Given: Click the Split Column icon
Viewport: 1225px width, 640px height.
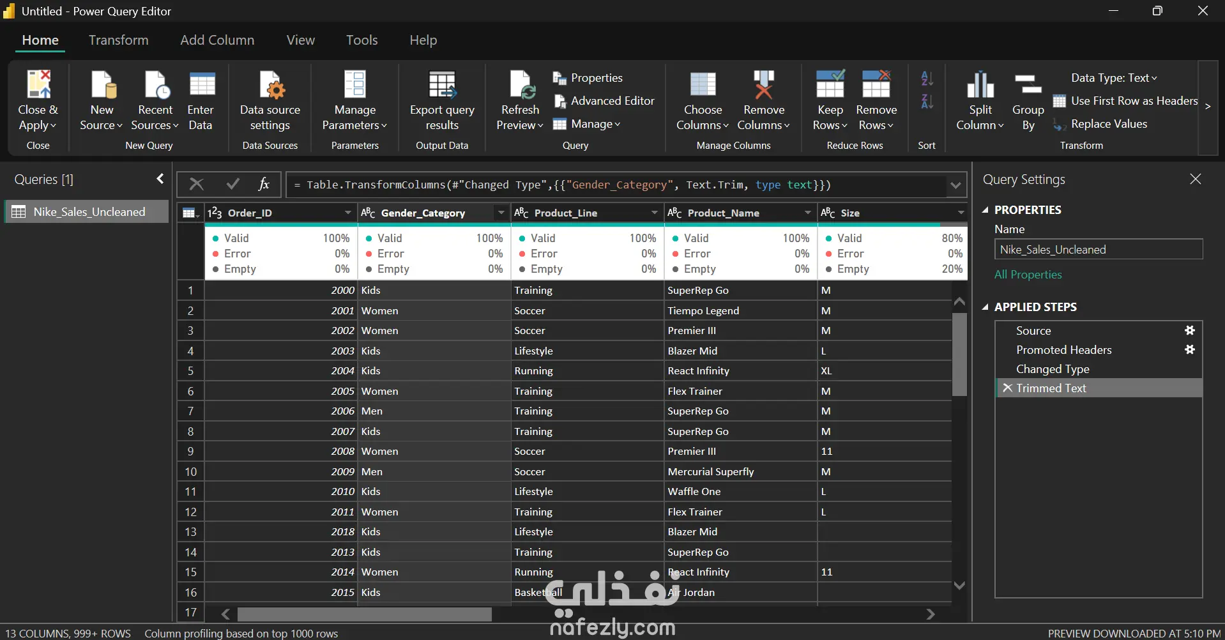Looking at the screenshot, I should coord(980,84).
